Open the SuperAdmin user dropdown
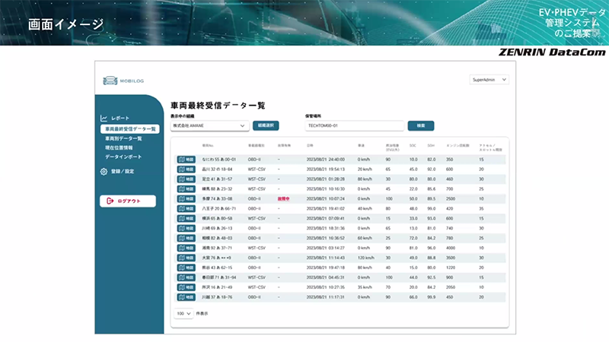 click(x=489, y=79)
